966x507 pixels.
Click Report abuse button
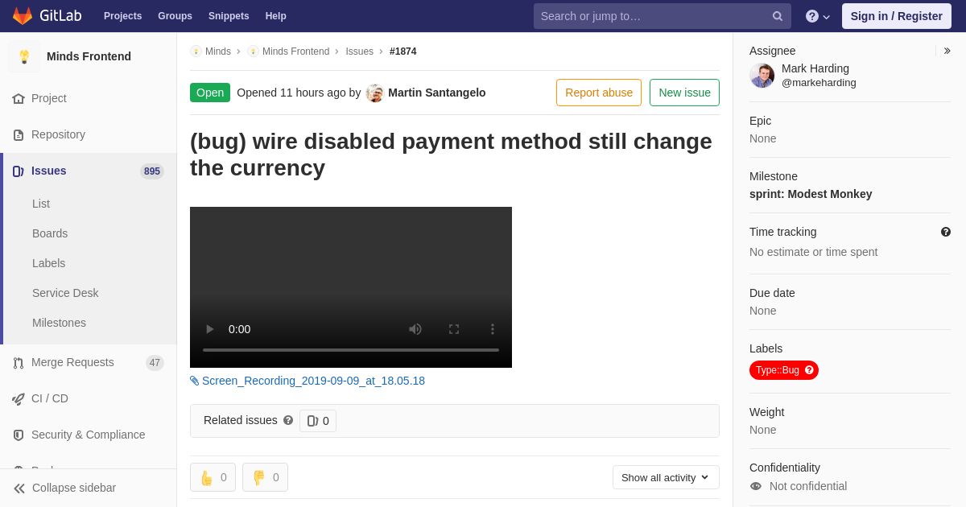tap(599, 93)
